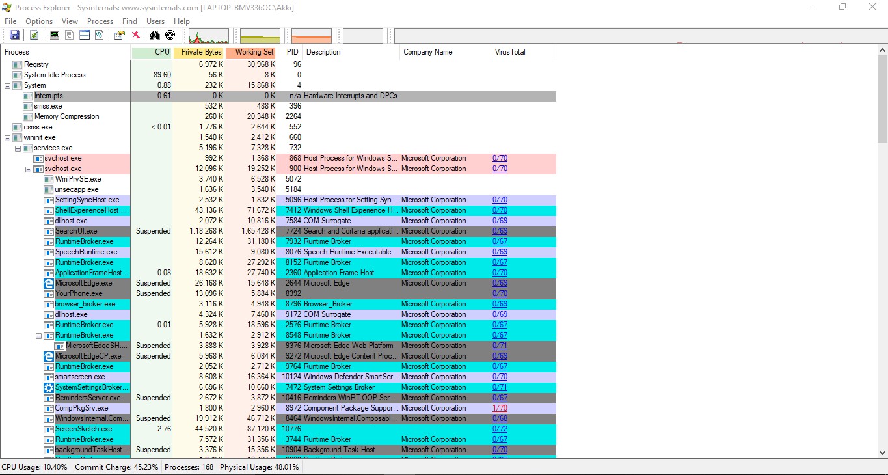Collapse the services.exe tree node
Viewport: 888px width, 475px height.
(x=18, y=148)
